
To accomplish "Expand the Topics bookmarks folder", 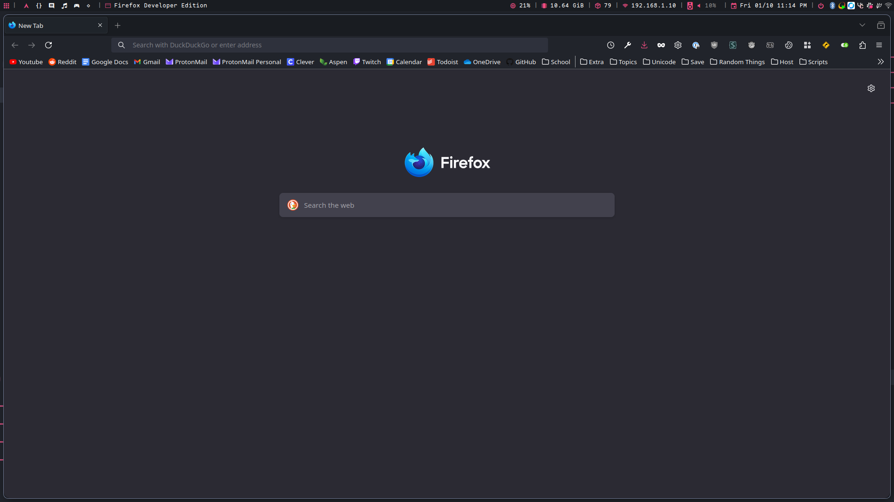I will (623, 62).
